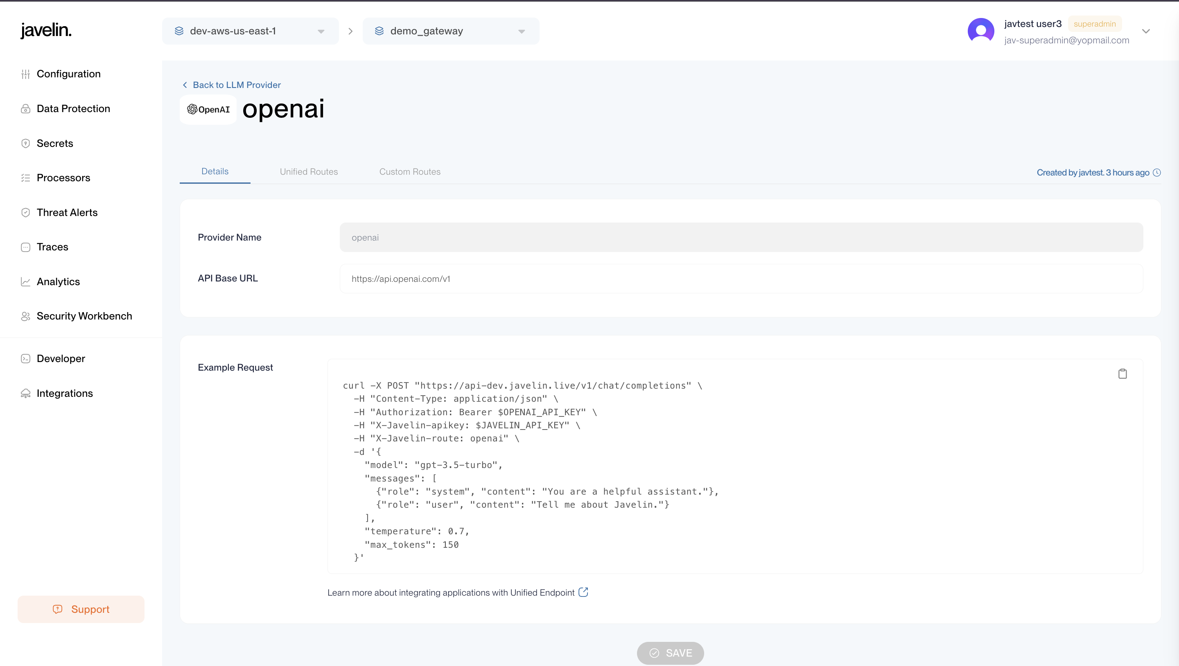1179x666 pixels.
Task: Click the user avatar icon
Action: 981,31
